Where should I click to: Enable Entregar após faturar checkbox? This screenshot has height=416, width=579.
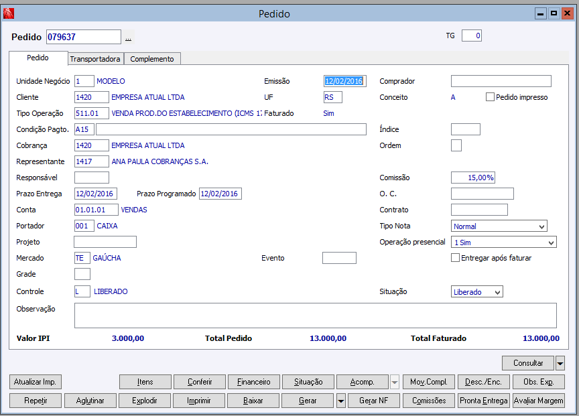pyautogui.click(x=455, y=258)
